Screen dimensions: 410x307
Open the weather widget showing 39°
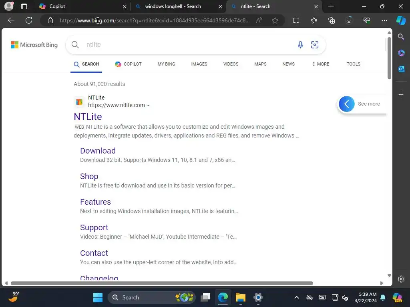[x=14, y=297]
